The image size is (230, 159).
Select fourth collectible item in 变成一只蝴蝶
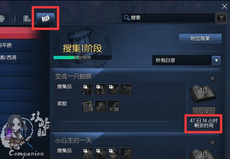[x=126, y=89]
